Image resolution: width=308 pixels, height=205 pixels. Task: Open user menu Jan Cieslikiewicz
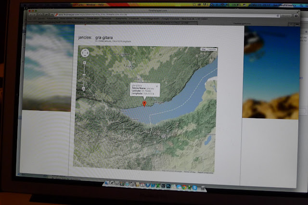(284, 5)
